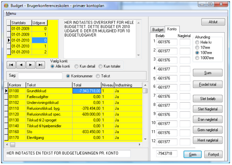The image size is (232, 165).
Task: Go to first record navigation button
Action: click(11, 65)
